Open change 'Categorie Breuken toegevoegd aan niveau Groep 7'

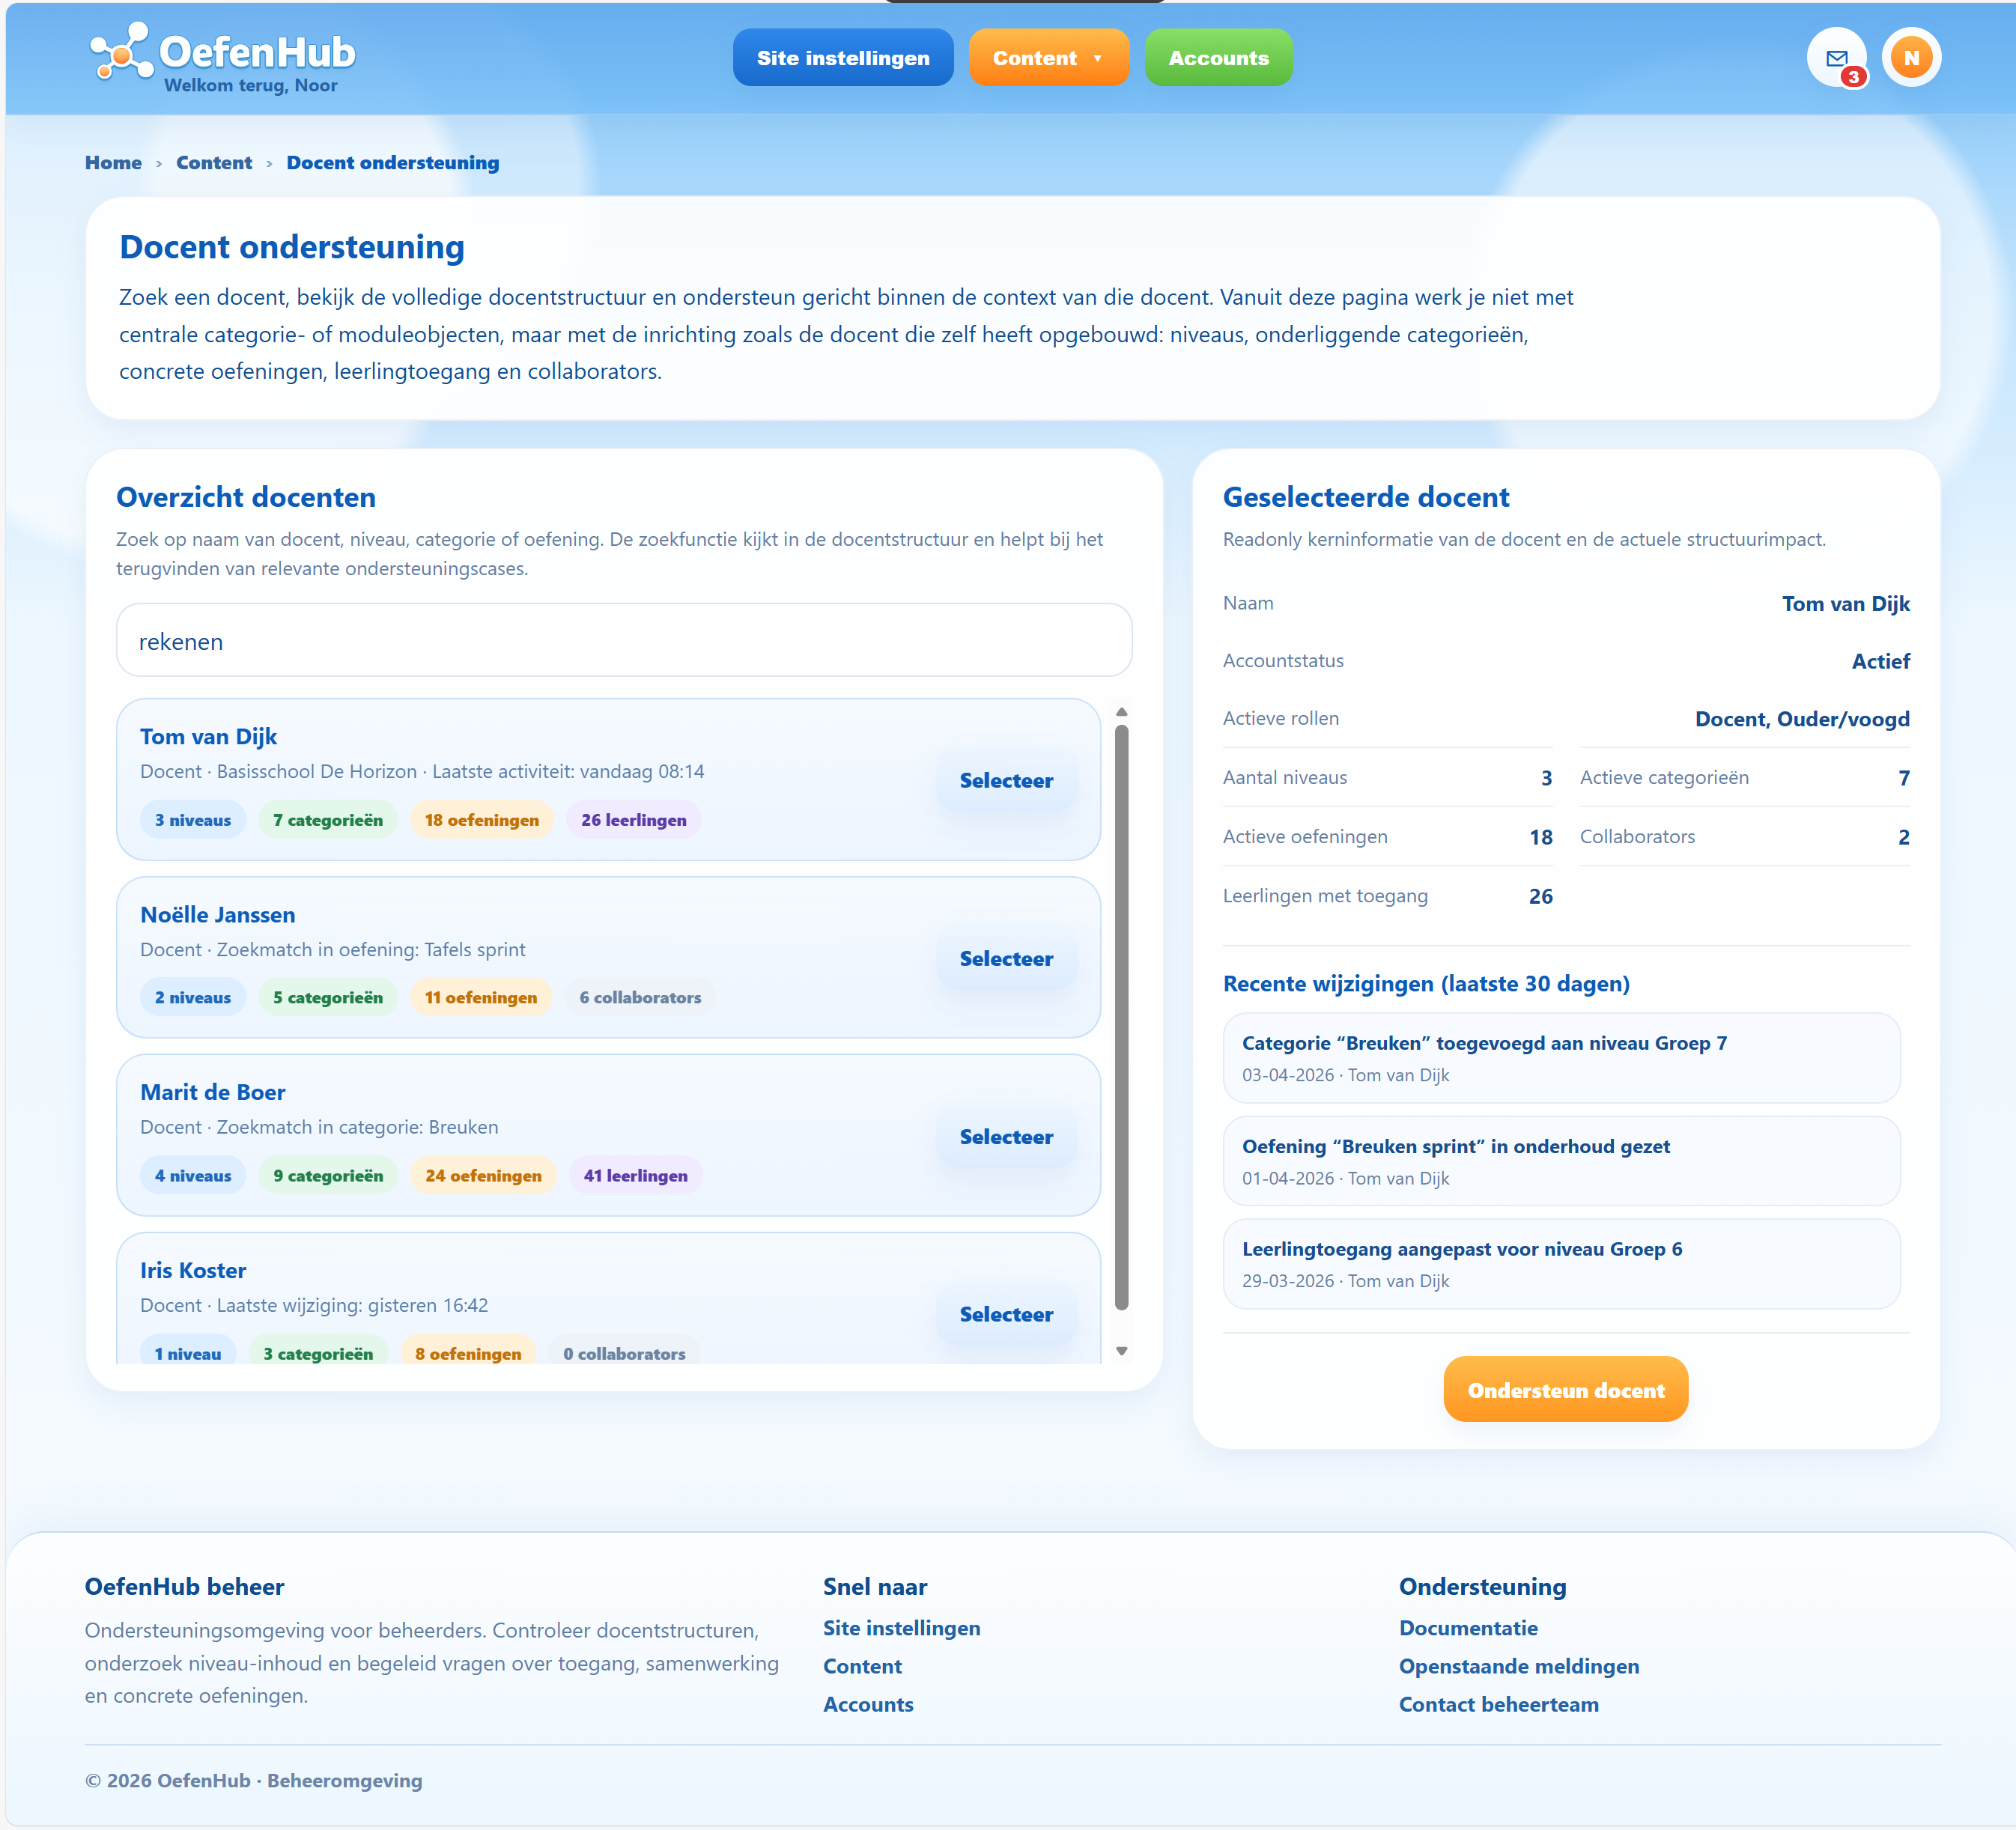1561,1058
